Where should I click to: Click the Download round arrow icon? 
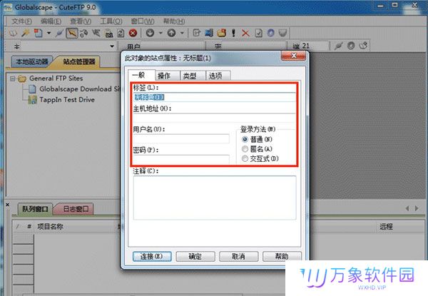click(150, 34)
